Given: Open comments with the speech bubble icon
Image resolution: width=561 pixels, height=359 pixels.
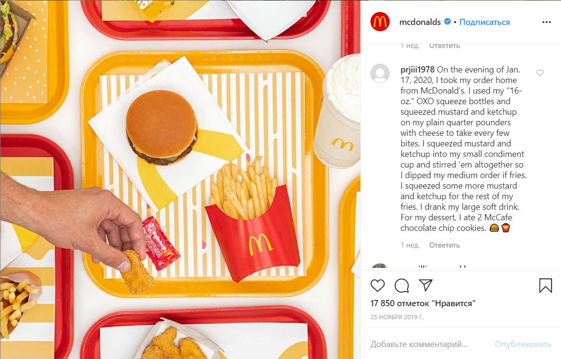Looking at the screenshot, I should (402, 285).
